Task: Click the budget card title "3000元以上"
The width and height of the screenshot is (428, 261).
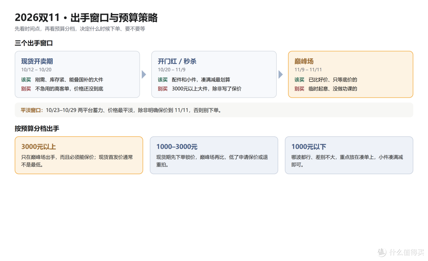Action: (x=38, y=147)
